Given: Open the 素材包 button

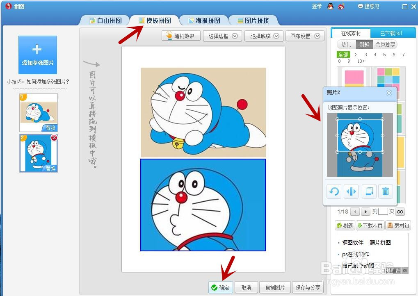Looking at the screenshot, I should point(398,225).
